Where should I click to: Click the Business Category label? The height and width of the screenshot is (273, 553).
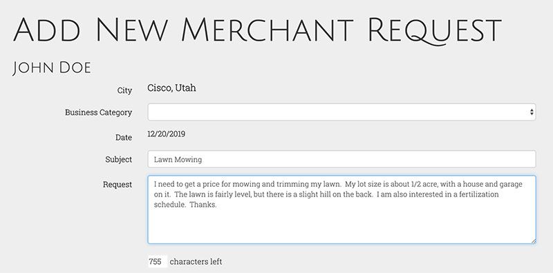pos(98,112)
